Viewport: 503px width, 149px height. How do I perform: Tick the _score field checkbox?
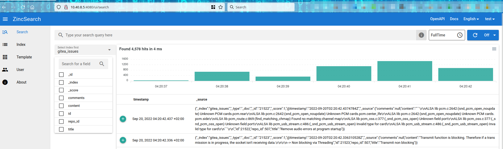point(61,90)
